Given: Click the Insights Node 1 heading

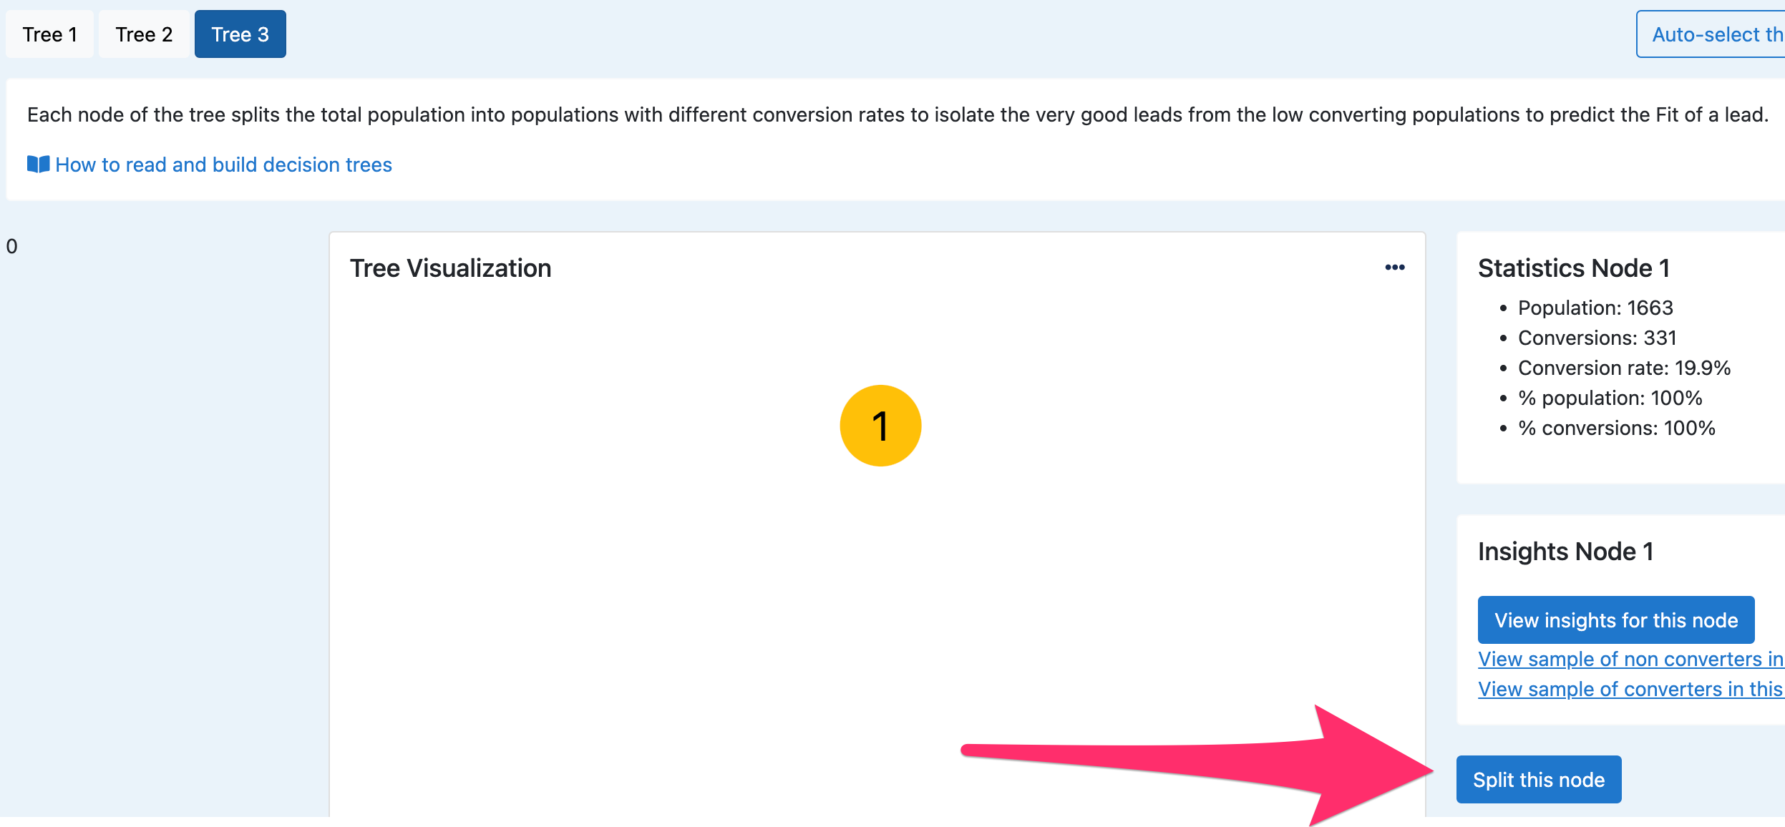Looking at the screenshot, I should (x=1565, y=552).
